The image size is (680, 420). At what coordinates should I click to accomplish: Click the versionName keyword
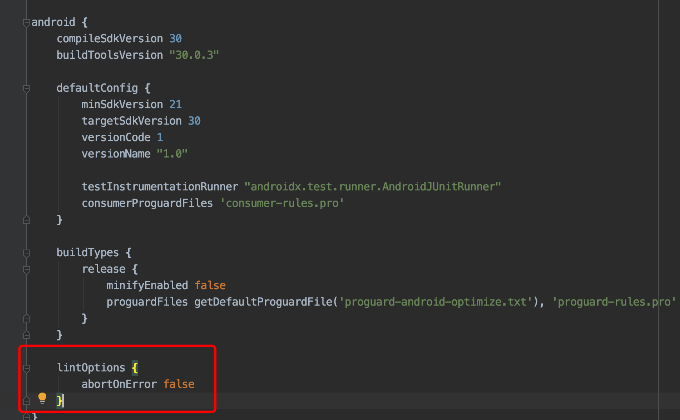pyautogui.click(x=116, y=154)
